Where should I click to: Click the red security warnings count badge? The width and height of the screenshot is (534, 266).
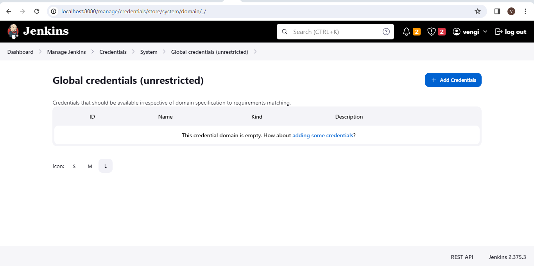[442, 32]
